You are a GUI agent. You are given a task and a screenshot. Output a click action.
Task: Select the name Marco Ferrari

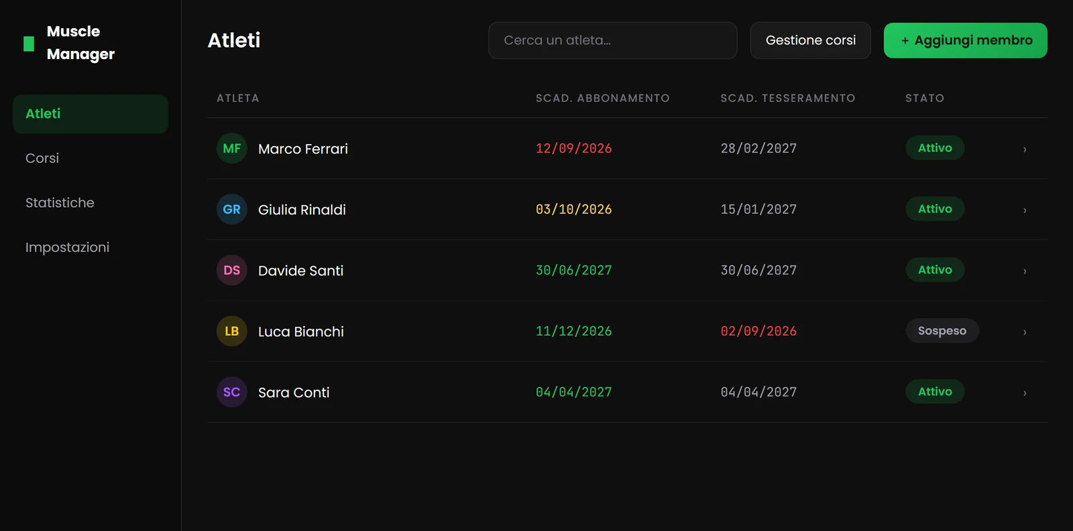pyautogui.click(x=303, y=149)
